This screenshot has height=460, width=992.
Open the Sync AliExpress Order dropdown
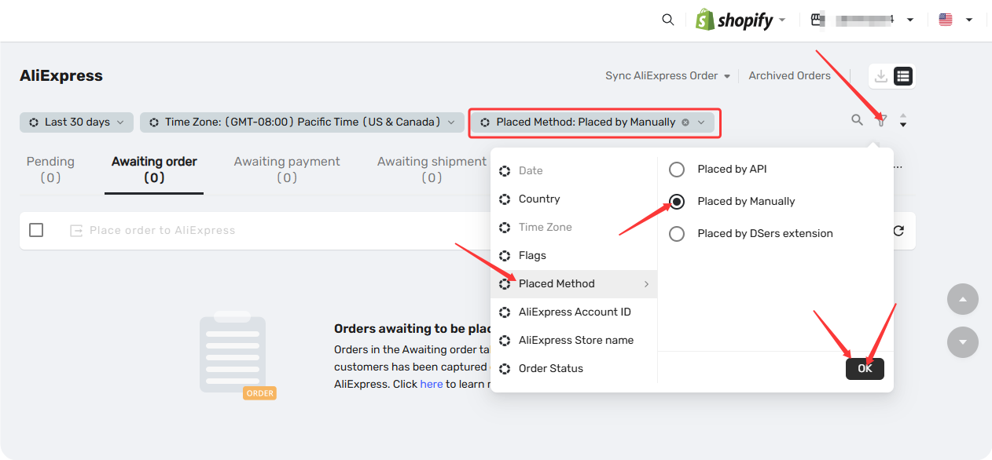pos(667,76)
